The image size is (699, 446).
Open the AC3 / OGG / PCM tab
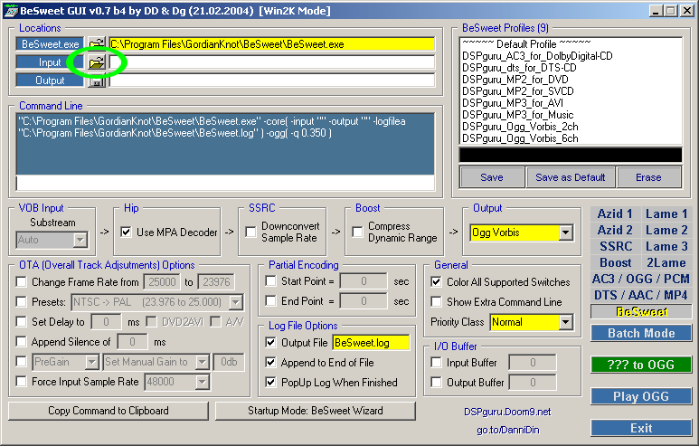(x=641, y=279)
